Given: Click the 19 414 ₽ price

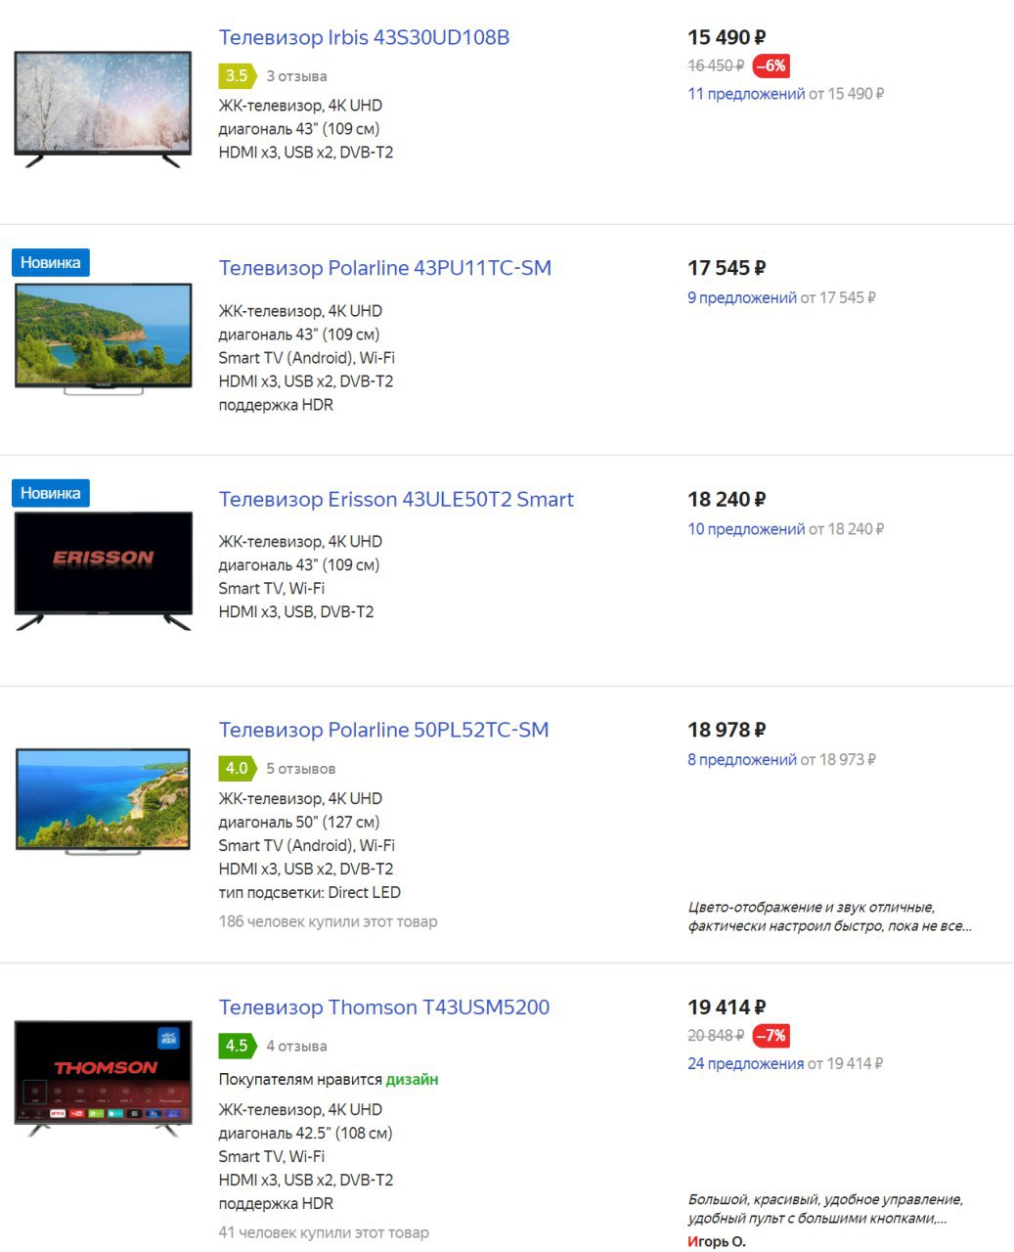Looking at the screenshot, I should [727, 1007].
